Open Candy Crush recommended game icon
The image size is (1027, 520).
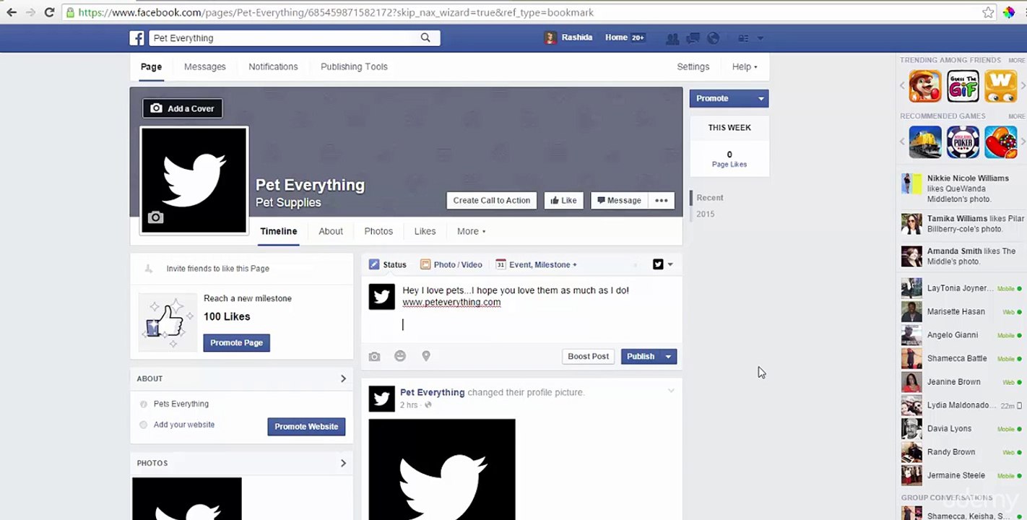point(1001,142)
